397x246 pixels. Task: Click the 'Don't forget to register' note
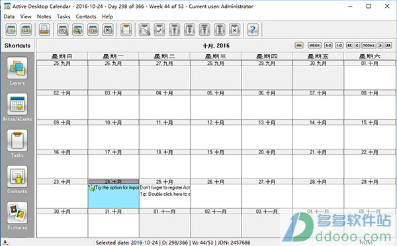click(x=165, y=188)
